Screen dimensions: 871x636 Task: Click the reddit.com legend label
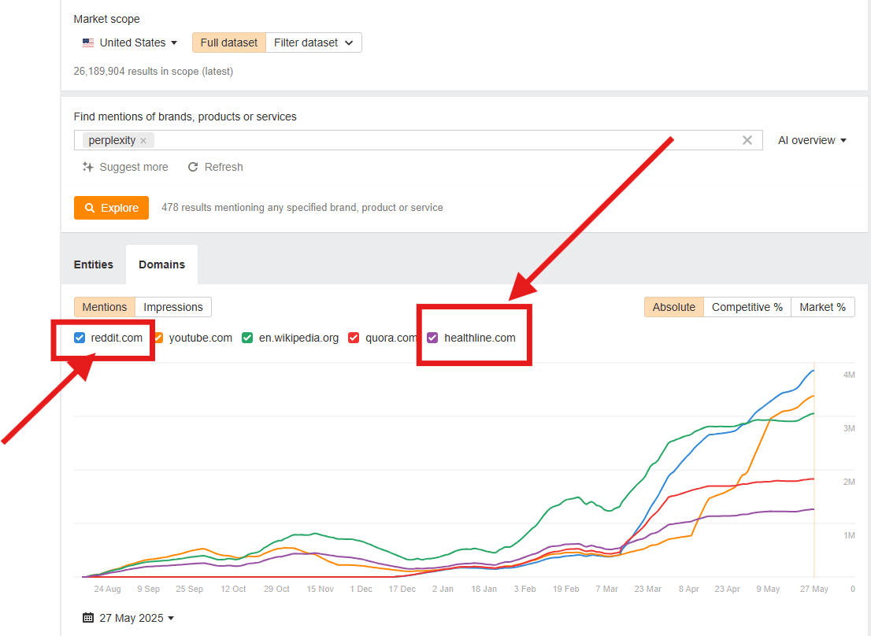click(117, 338)
